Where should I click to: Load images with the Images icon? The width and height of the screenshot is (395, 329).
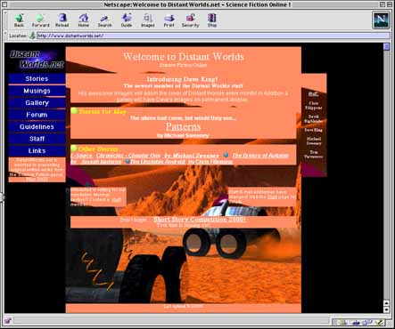148,20
